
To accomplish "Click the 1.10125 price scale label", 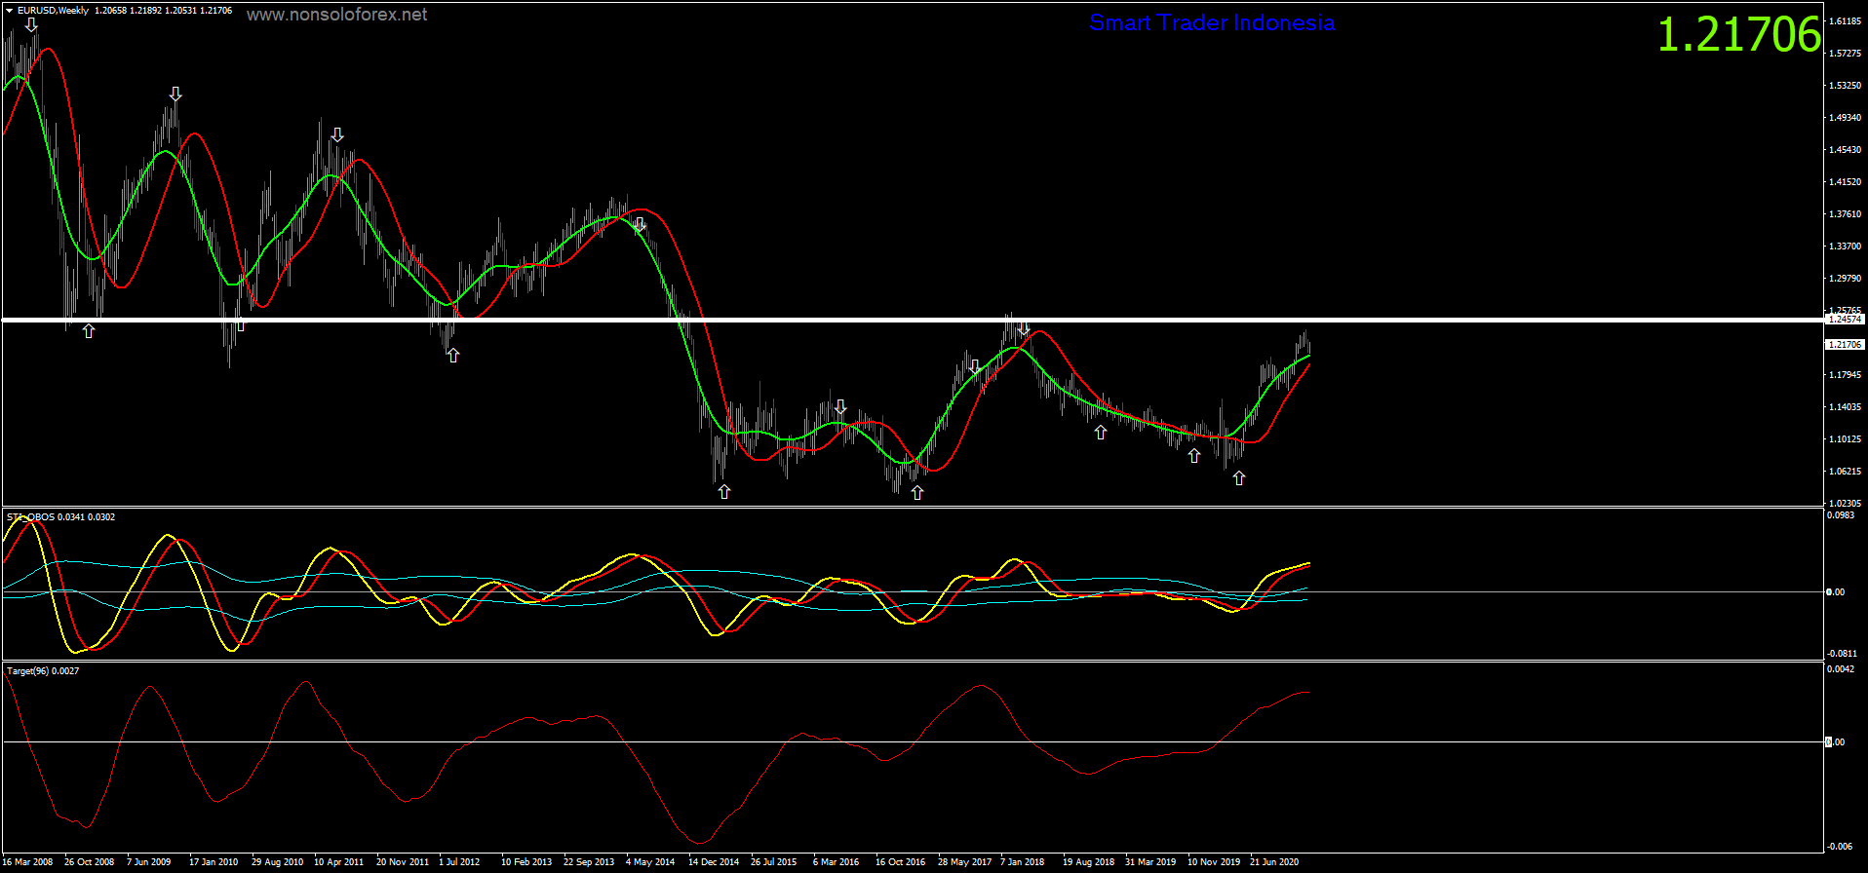I will click(x=1846, y=439).
